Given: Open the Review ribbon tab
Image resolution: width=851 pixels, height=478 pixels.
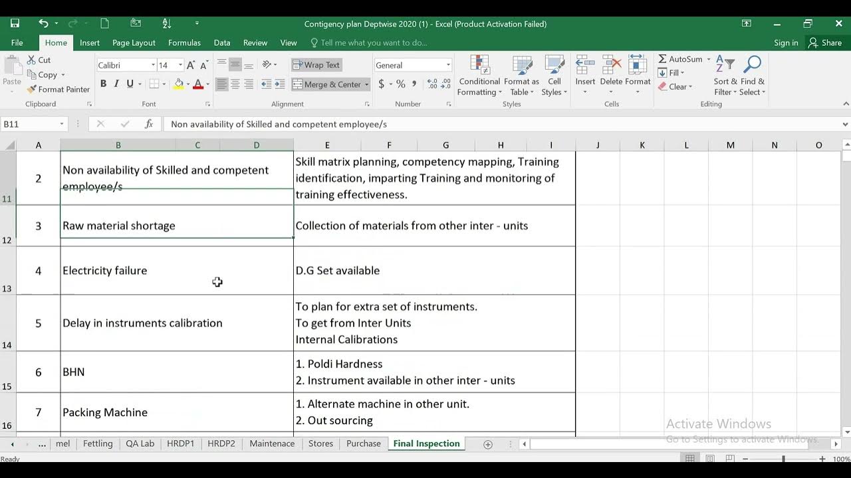Looking at the screenshot, I should click(255, 42).
